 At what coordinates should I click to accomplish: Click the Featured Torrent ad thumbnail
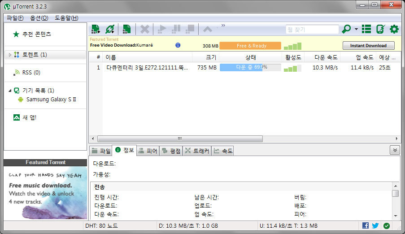pos(45,193)
